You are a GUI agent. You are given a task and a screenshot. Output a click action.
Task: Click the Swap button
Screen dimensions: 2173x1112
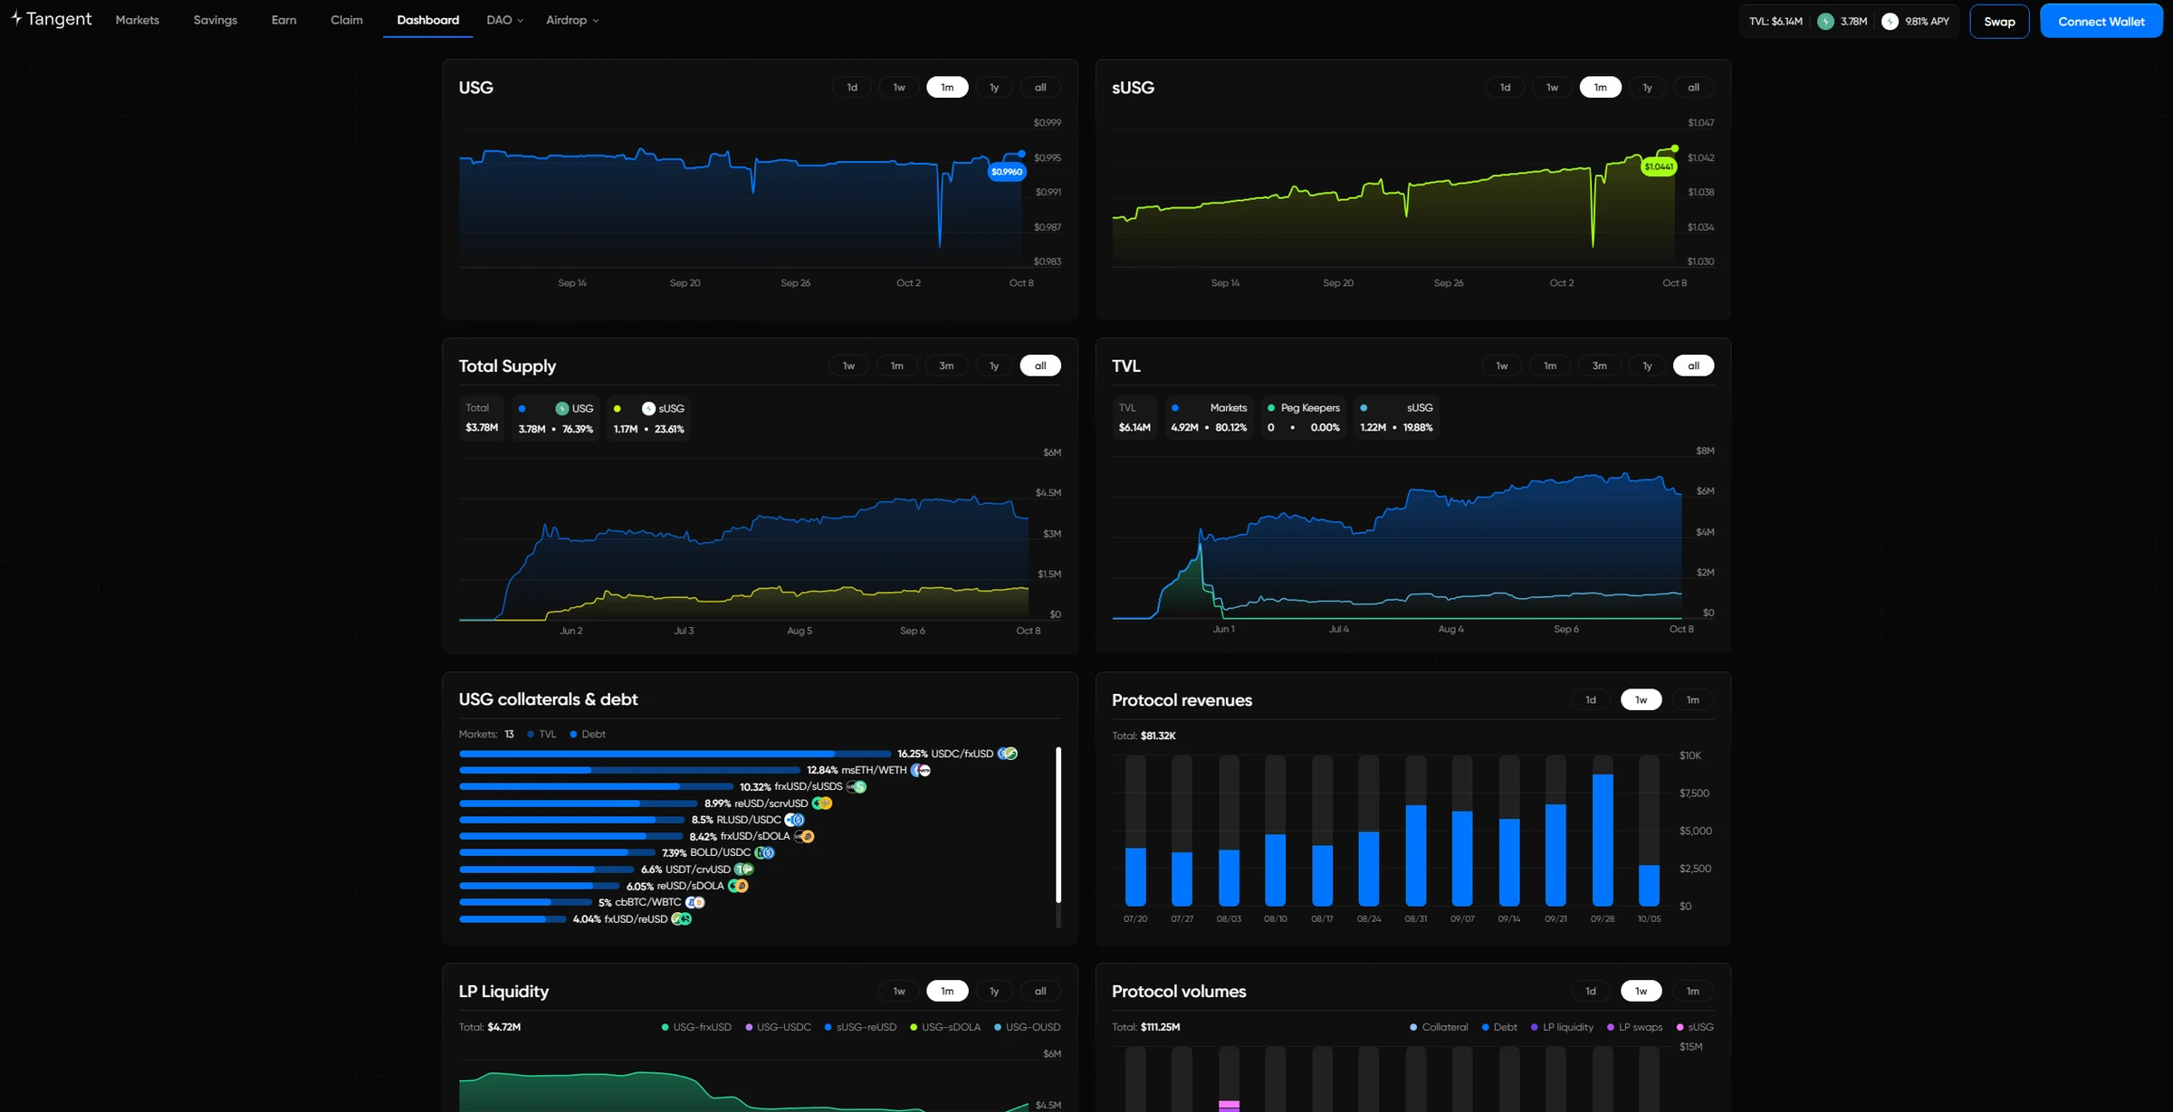tap(1999, 22)
